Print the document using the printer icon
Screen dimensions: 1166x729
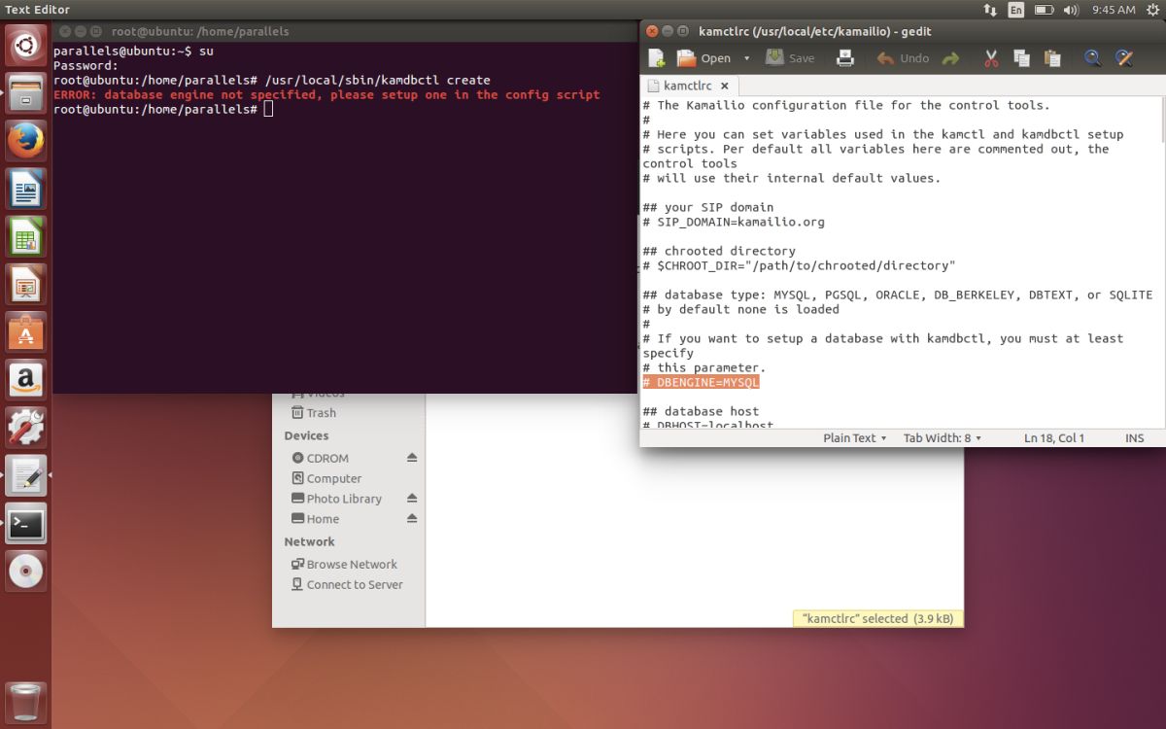845,58
